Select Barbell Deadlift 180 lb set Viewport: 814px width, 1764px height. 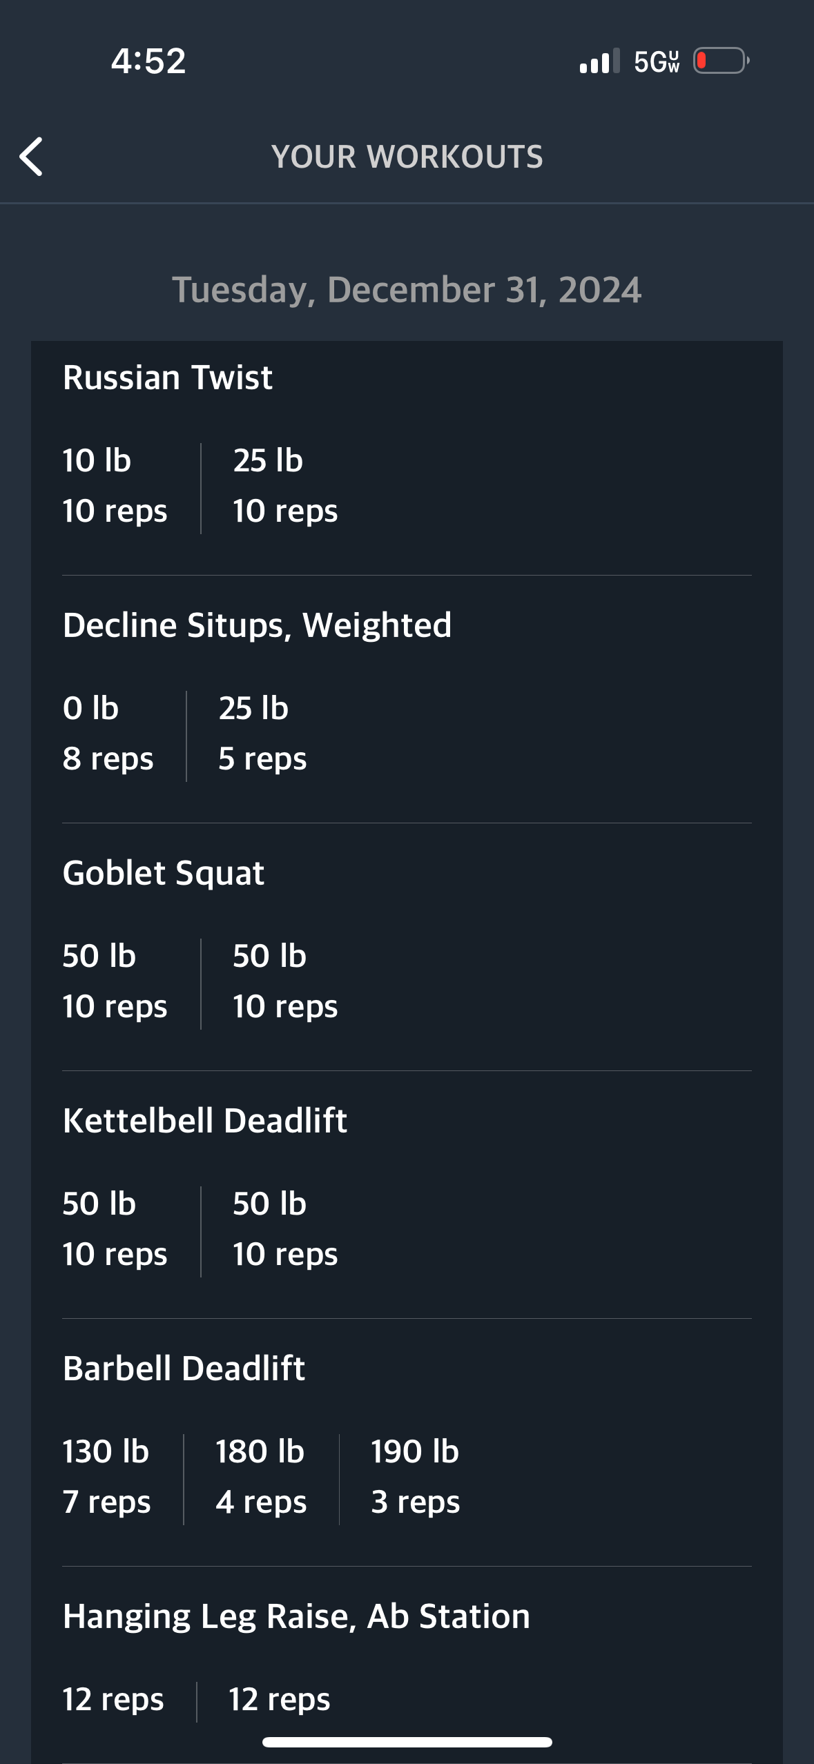tap(261, 1476)
